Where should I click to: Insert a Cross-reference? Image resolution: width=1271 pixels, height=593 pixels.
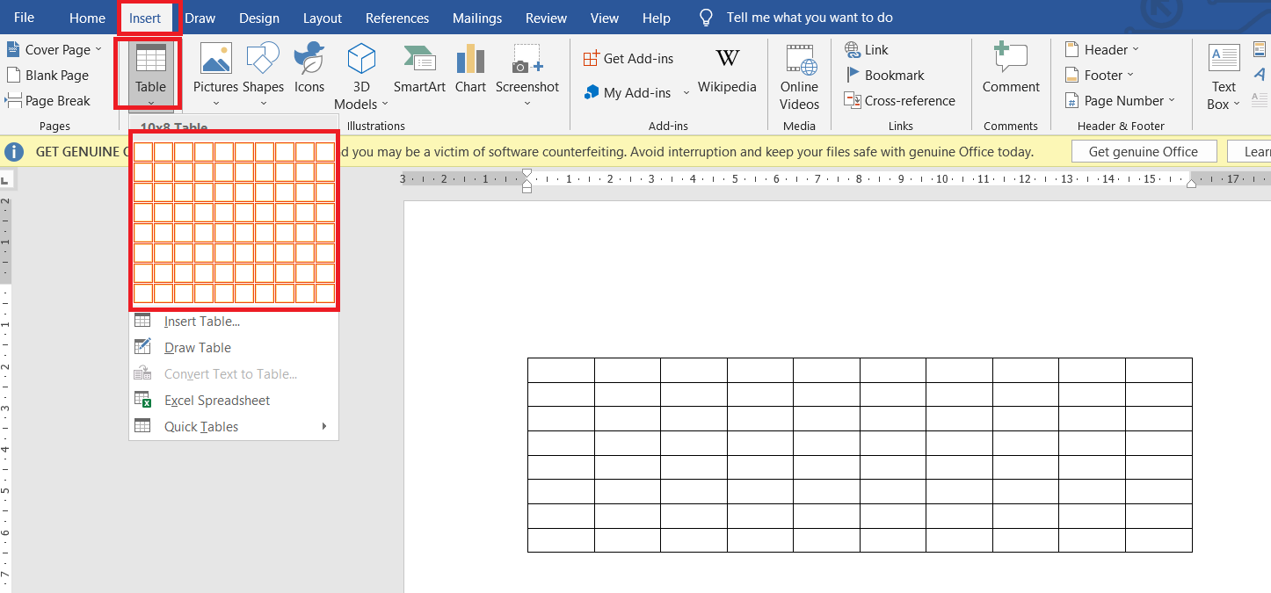coord(899,100)
